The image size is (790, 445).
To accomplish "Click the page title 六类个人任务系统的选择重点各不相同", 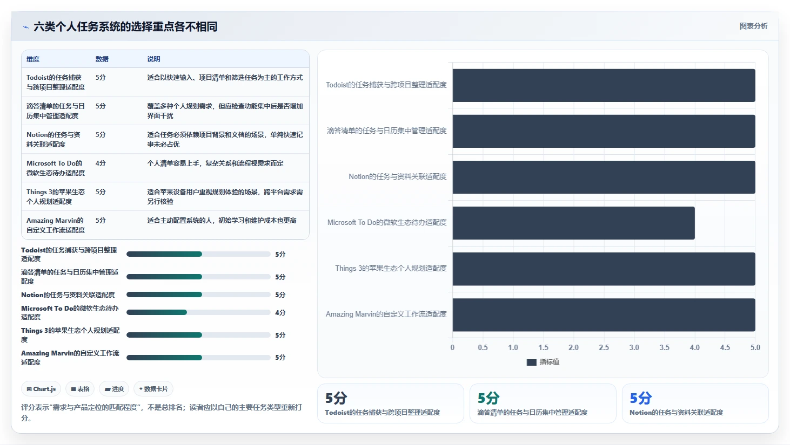I will click(x=125, y=26).
